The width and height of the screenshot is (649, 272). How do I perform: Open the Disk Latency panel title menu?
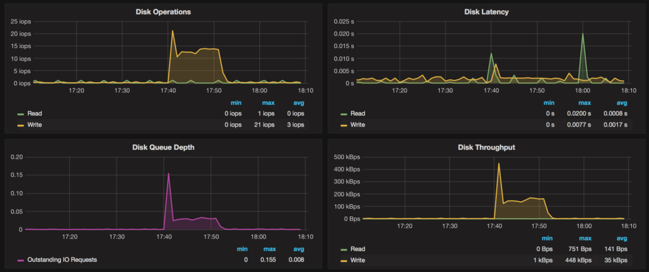pos(487,11)
